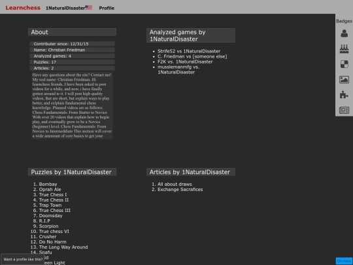Open the Profile menu item

(x=107, y=8)
